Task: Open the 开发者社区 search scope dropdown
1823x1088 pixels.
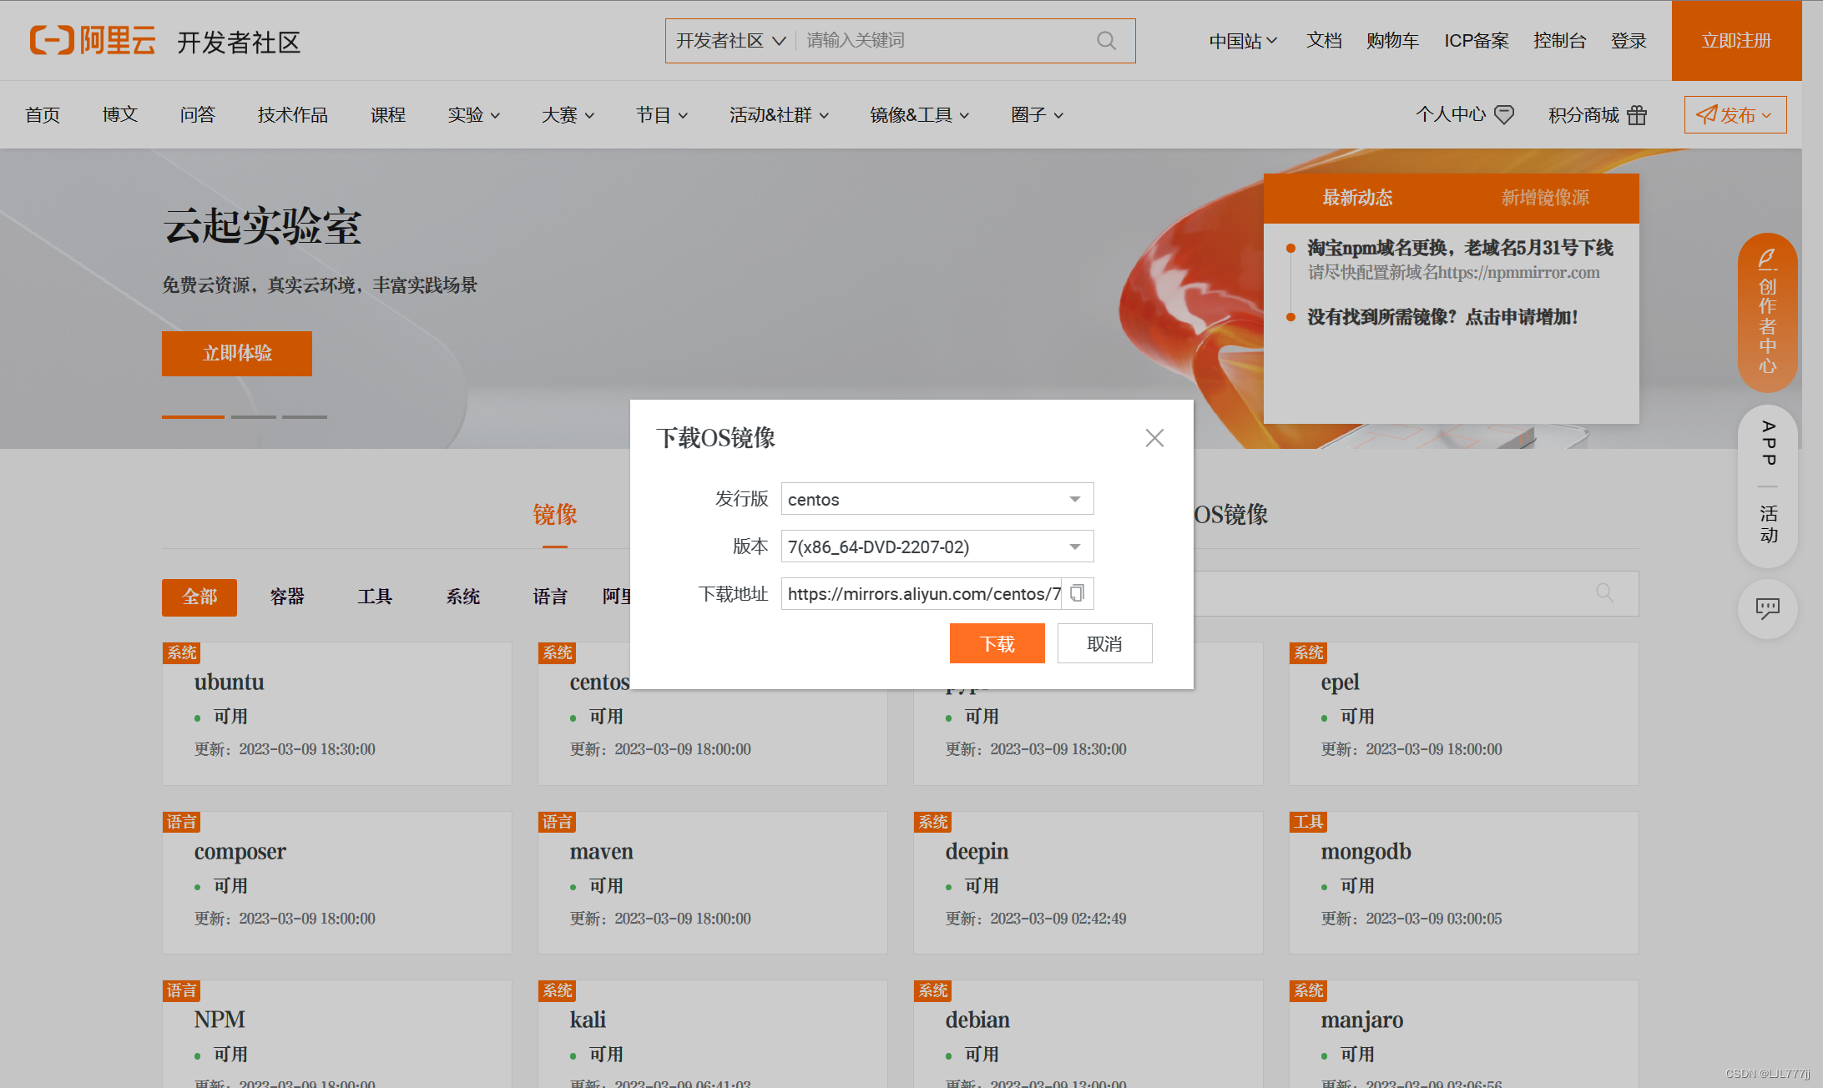Action: tap(730, 41)
